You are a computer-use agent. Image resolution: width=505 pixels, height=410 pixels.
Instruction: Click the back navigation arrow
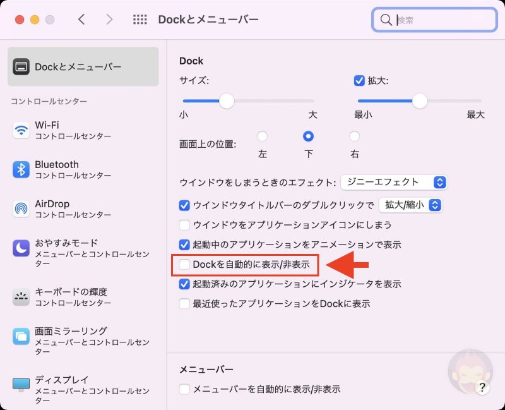point(82,19)
